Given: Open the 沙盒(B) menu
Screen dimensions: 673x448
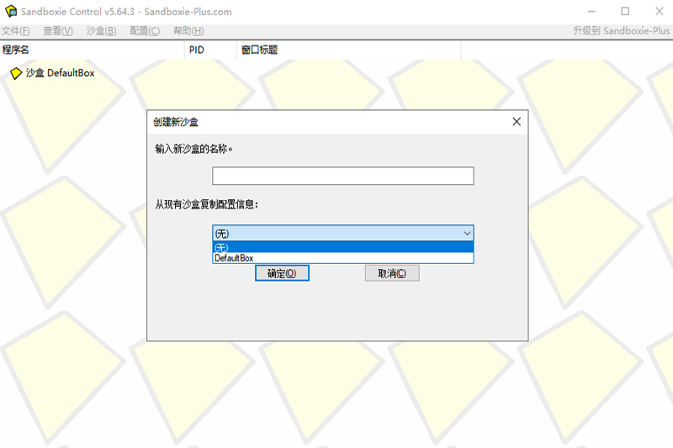Looking at the screenshot, I should (101, 31).
